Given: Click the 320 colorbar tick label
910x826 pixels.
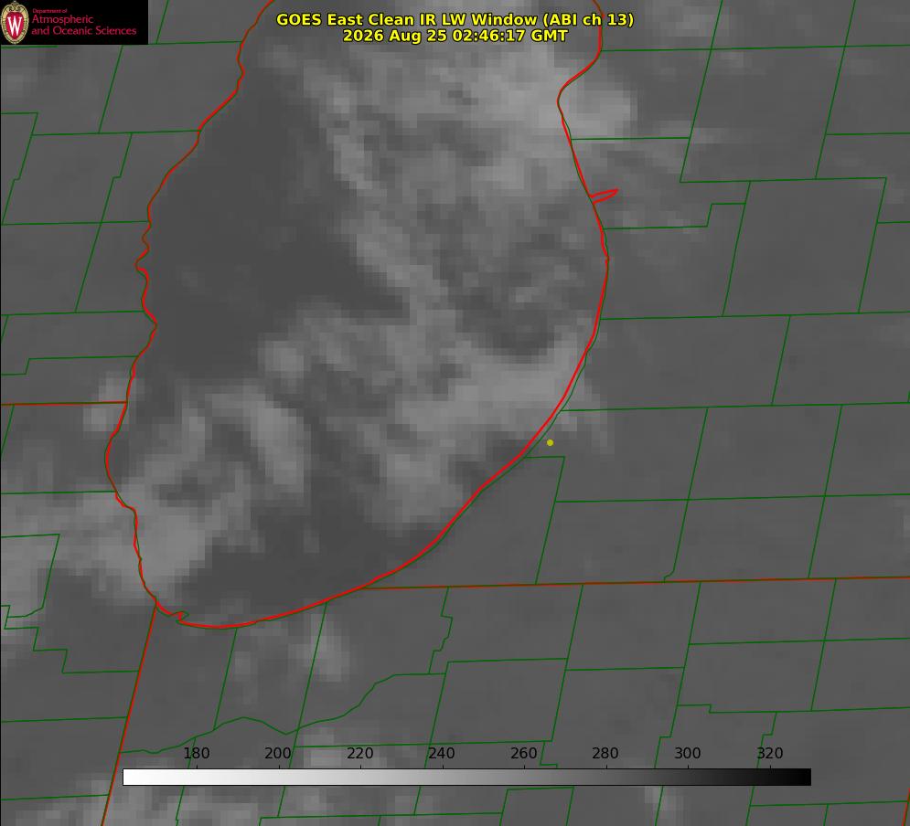Looking at the screenshot, I should [770, 753].
